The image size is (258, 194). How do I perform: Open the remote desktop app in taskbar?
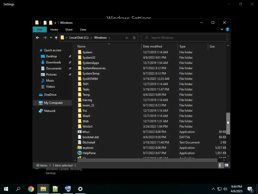(68, 189)
